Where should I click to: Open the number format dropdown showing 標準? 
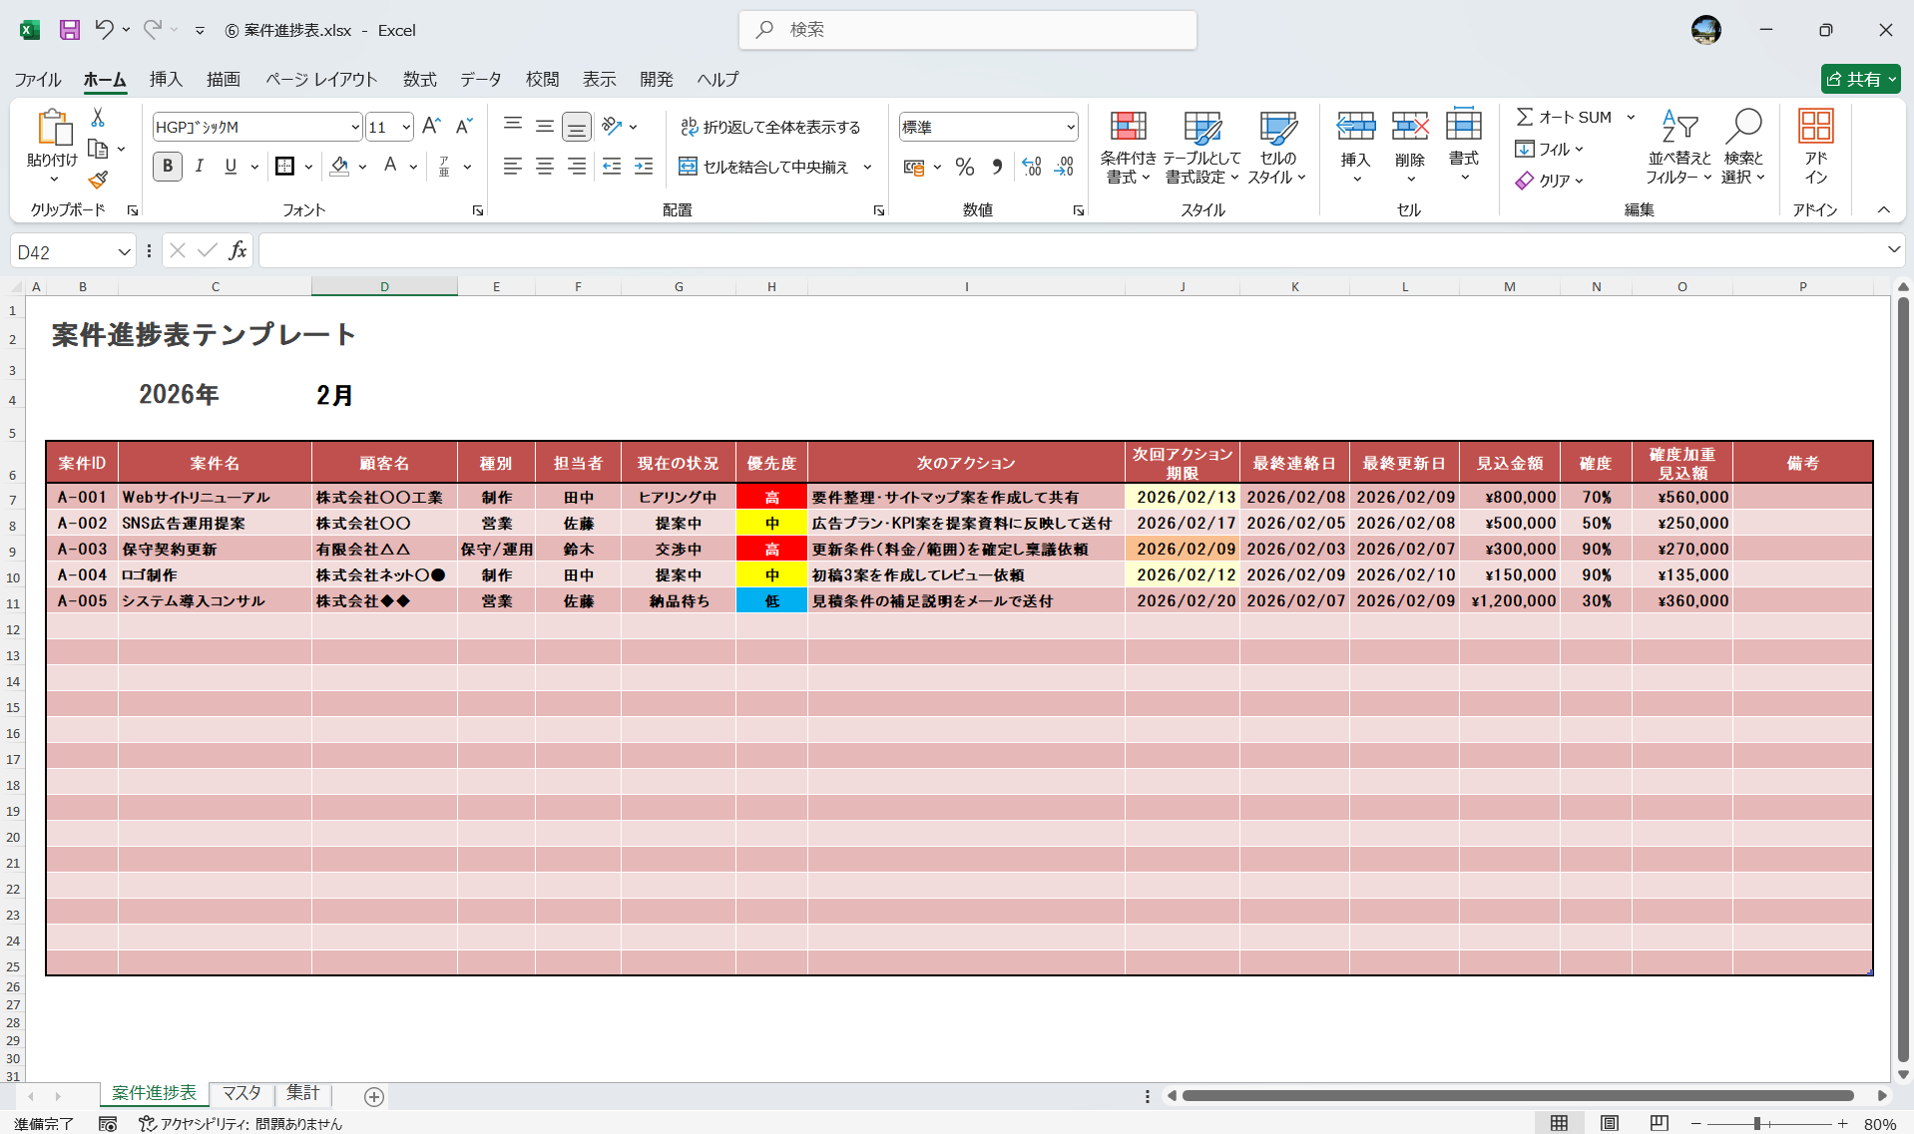(987, 127)
